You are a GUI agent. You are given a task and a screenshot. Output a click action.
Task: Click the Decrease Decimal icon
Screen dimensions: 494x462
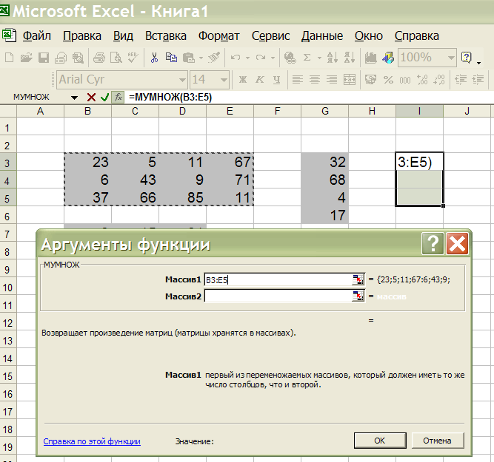439,80
